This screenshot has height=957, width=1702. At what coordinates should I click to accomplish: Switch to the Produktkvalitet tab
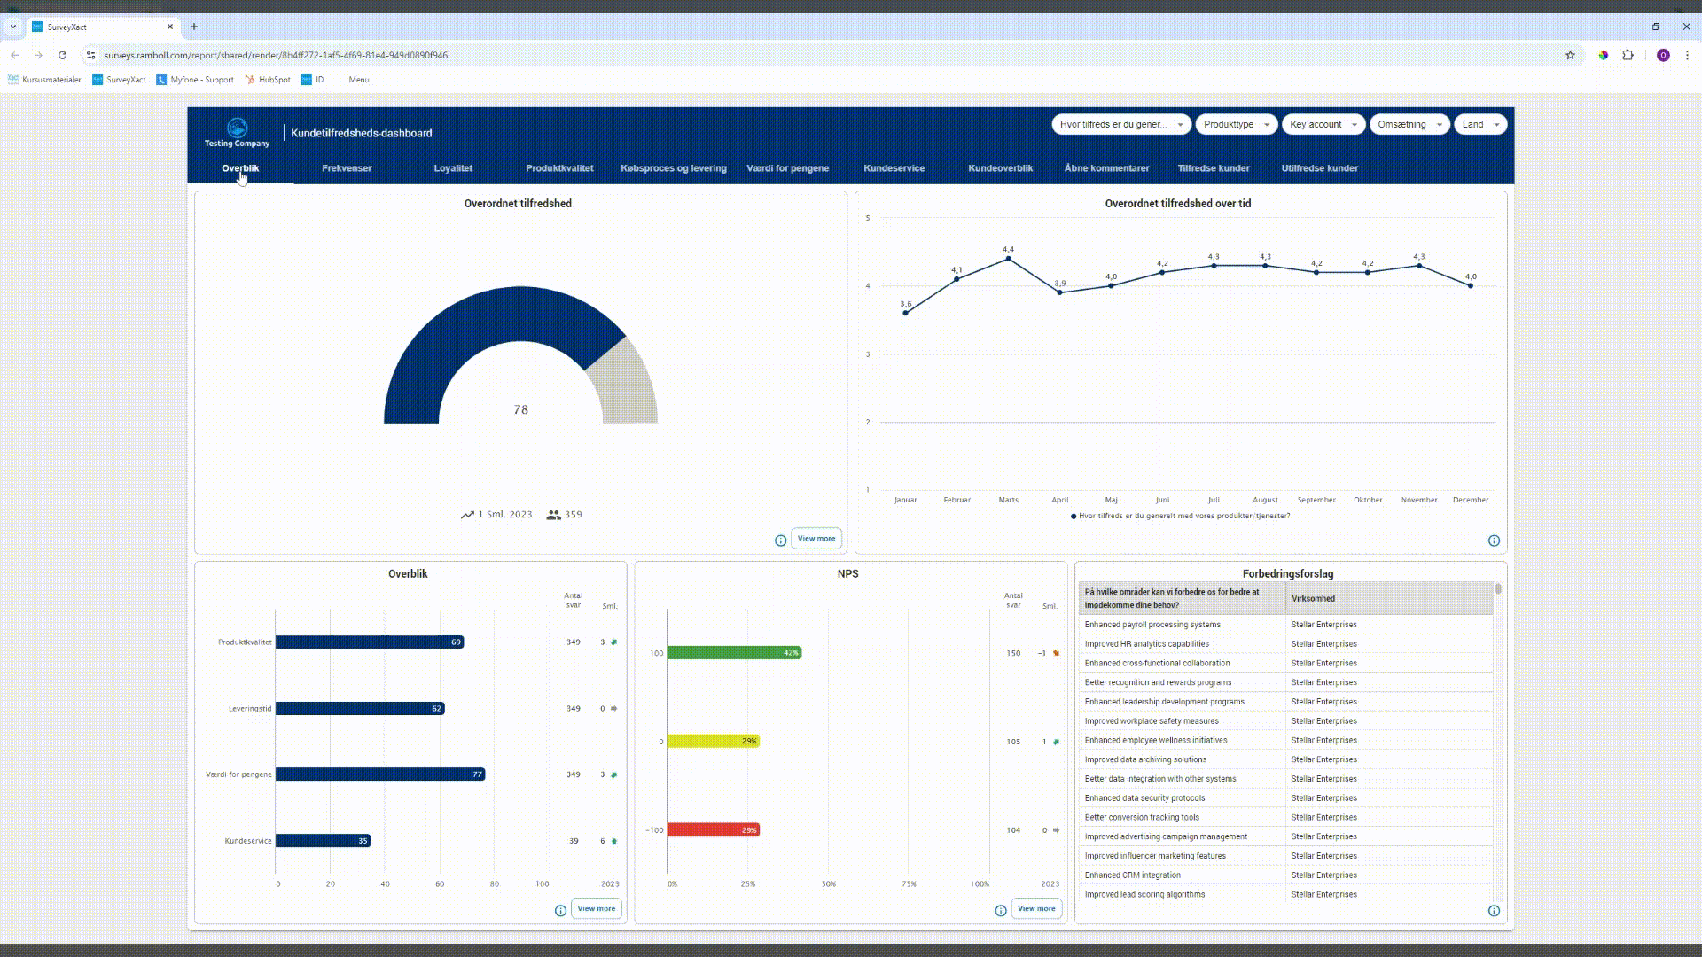pyautogui.click(x=559, y=168)
